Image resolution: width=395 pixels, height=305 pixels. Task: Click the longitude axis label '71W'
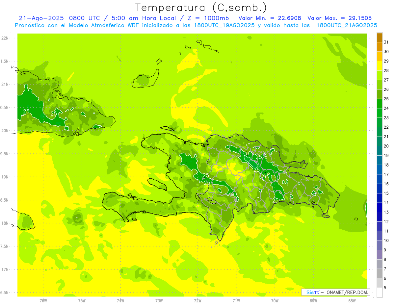click(236, 300)
